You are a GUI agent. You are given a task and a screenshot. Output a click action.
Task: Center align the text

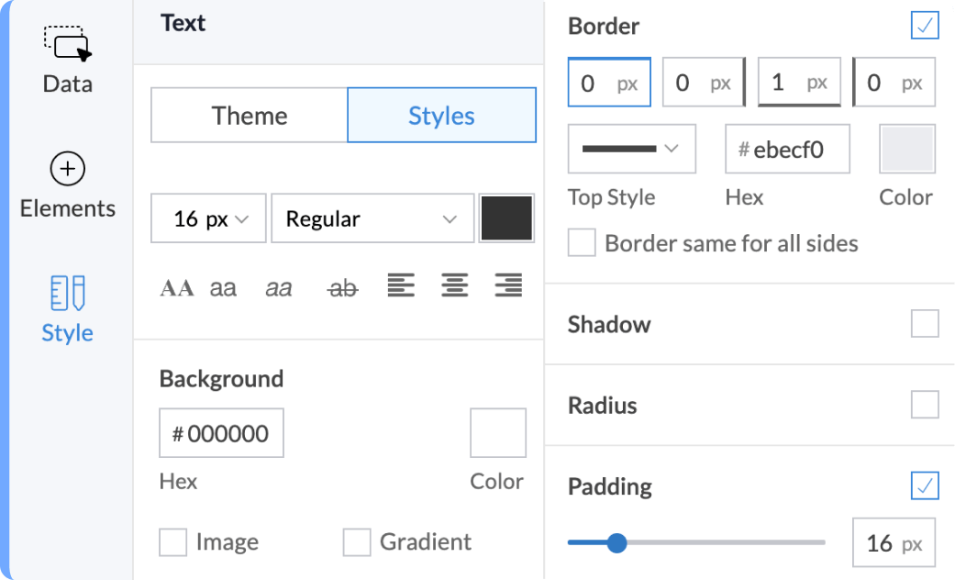[x=454, y=286]
